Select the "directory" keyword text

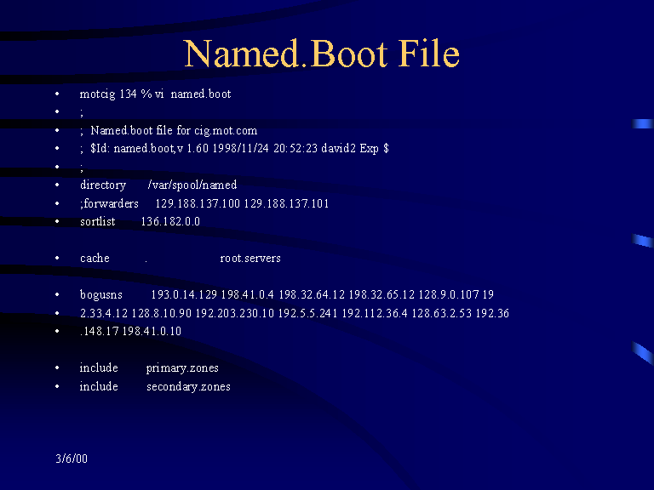pyautogui.click(x=102, y=185)
